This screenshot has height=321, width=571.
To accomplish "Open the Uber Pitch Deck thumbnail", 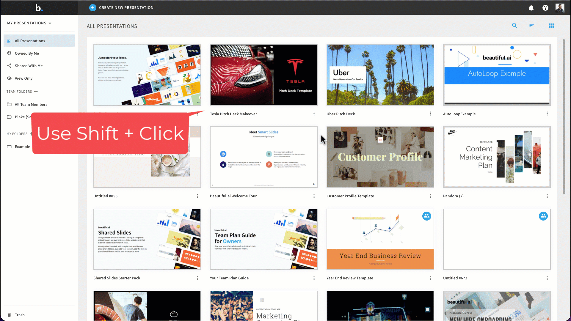I will 380,75.
